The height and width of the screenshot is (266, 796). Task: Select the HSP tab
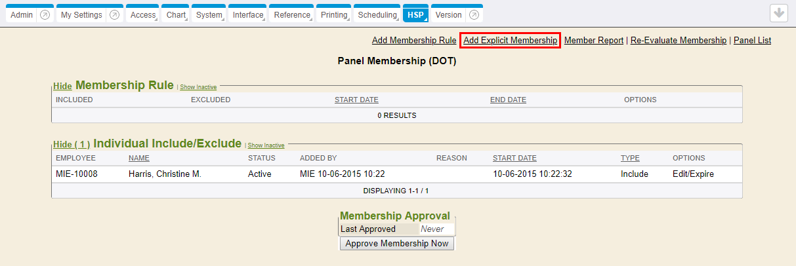pos(415,15)
